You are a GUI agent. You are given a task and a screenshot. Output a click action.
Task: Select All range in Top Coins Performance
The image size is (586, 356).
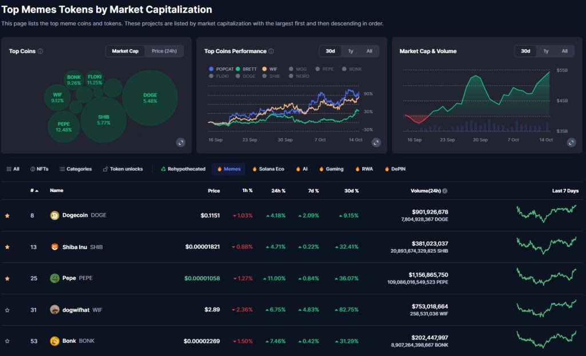point(369,51)
